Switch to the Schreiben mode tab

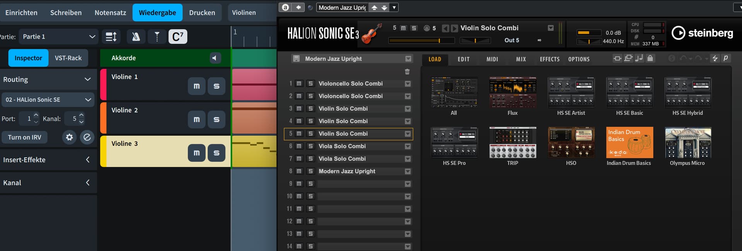point(66,12)
